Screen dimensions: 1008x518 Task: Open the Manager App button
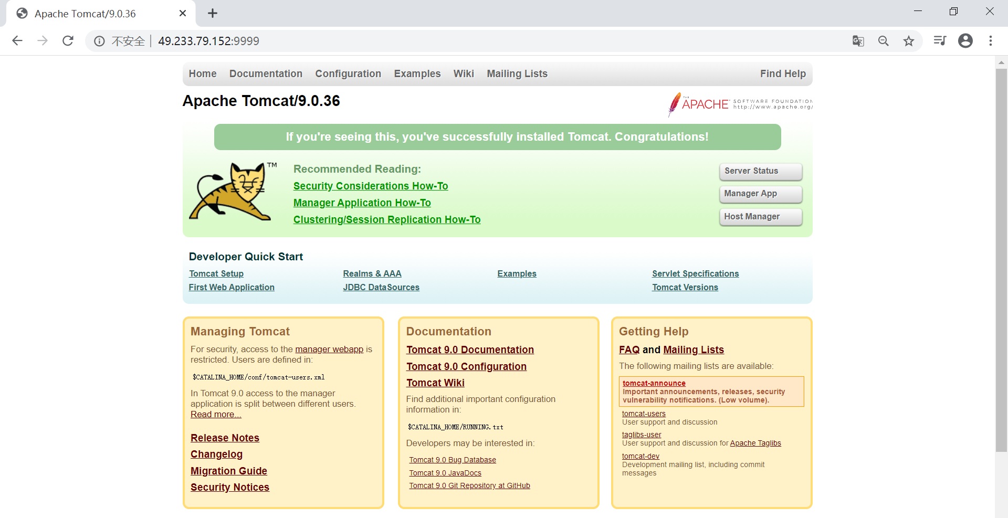pos(760,194)
